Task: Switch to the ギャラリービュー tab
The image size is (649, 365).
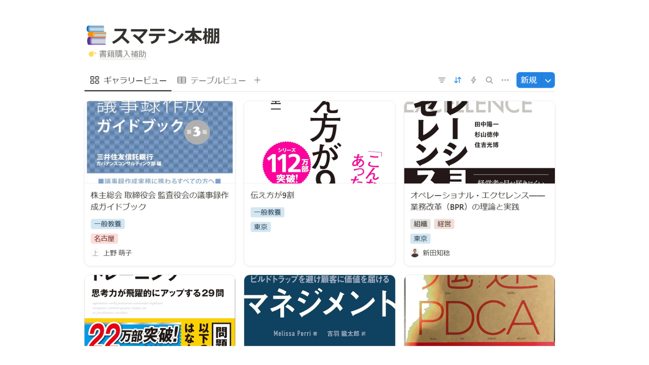Action: pos(128,80)
